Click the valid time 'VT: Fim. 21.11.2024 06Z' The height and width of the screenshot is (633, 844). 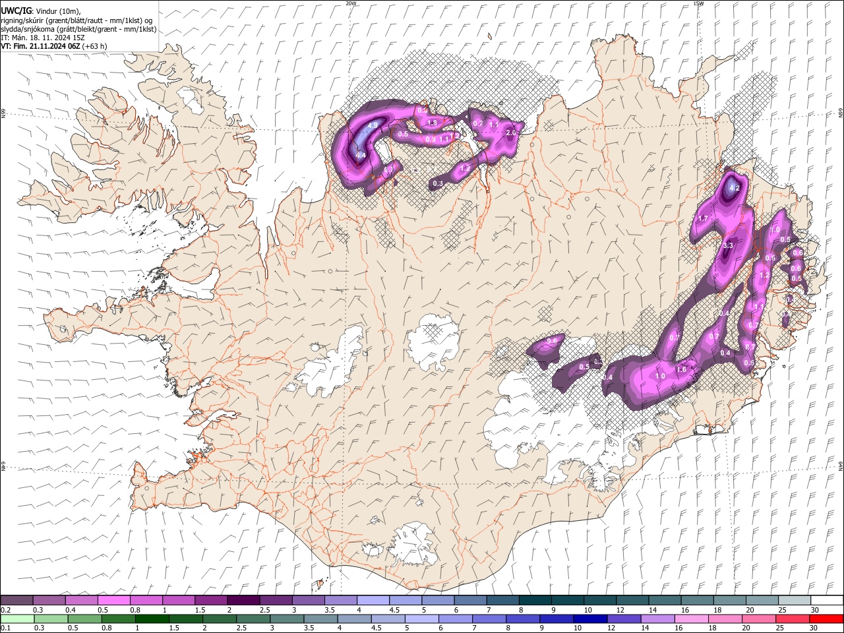pyautogui.click(x=40, y=46)
